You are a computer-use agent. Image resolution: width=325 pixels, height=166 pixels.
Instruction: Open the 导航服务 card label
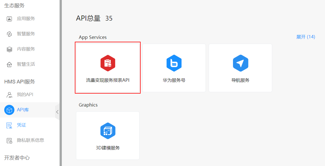(241, 80)
